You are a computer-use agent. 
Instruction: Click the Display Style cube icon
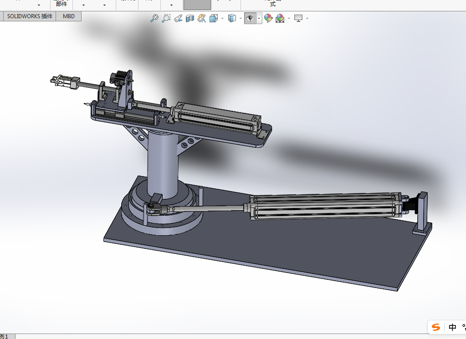tap(232, 18)
